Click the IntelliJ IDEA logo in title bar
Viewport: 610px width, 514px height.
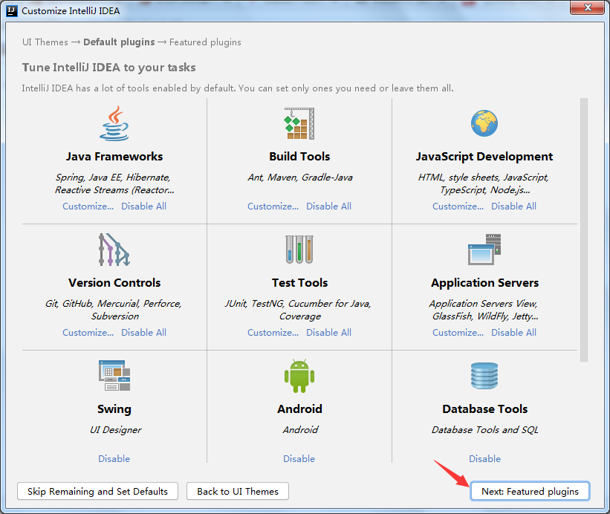point(12,10)
